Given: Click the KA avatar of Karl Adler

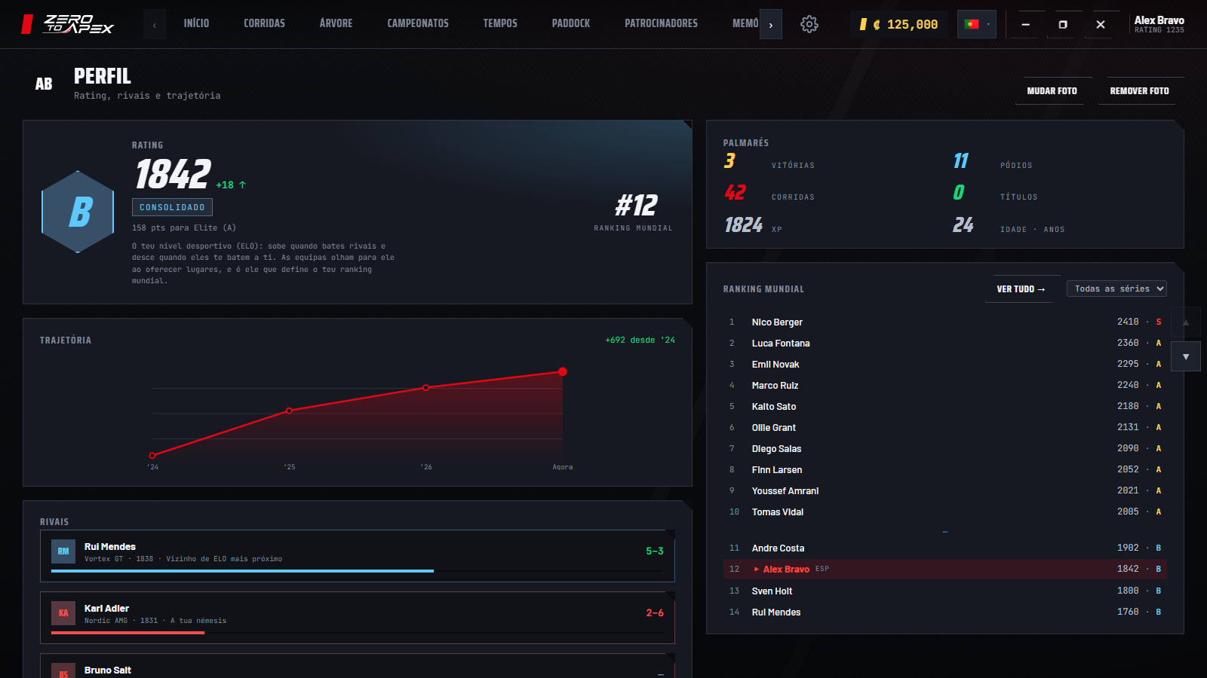Looking at the screenshot, I should (x=63, y=613).
